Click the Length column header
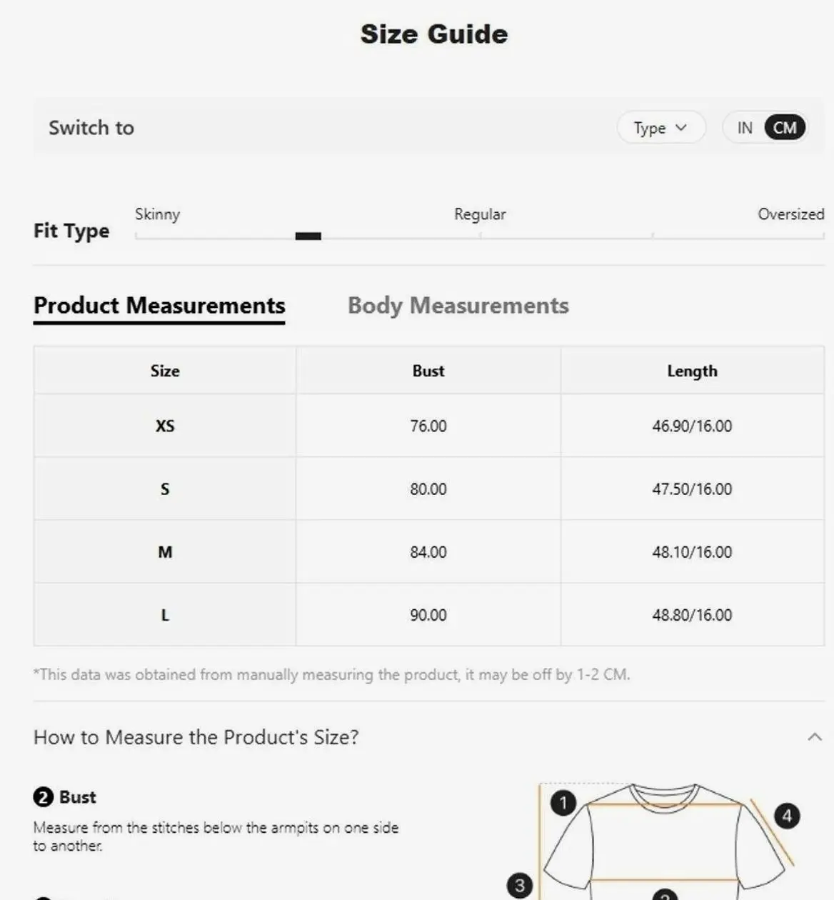The width and height of the screenshot is (834, 900). (692, 371)
